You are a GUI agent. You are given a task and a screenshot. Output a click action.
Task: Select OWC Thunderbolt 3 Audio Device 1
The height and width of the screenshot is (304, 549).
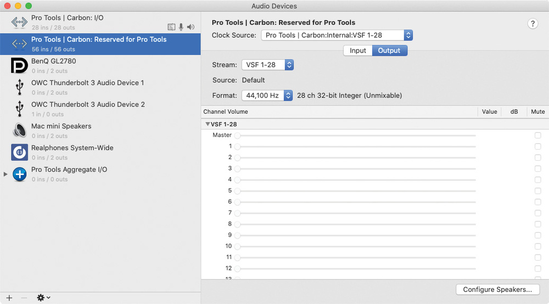[100, 87]
